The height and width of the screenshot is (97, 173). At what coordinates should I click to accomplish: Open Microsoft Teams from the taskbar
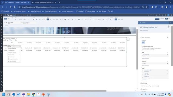tap(24, 94)
